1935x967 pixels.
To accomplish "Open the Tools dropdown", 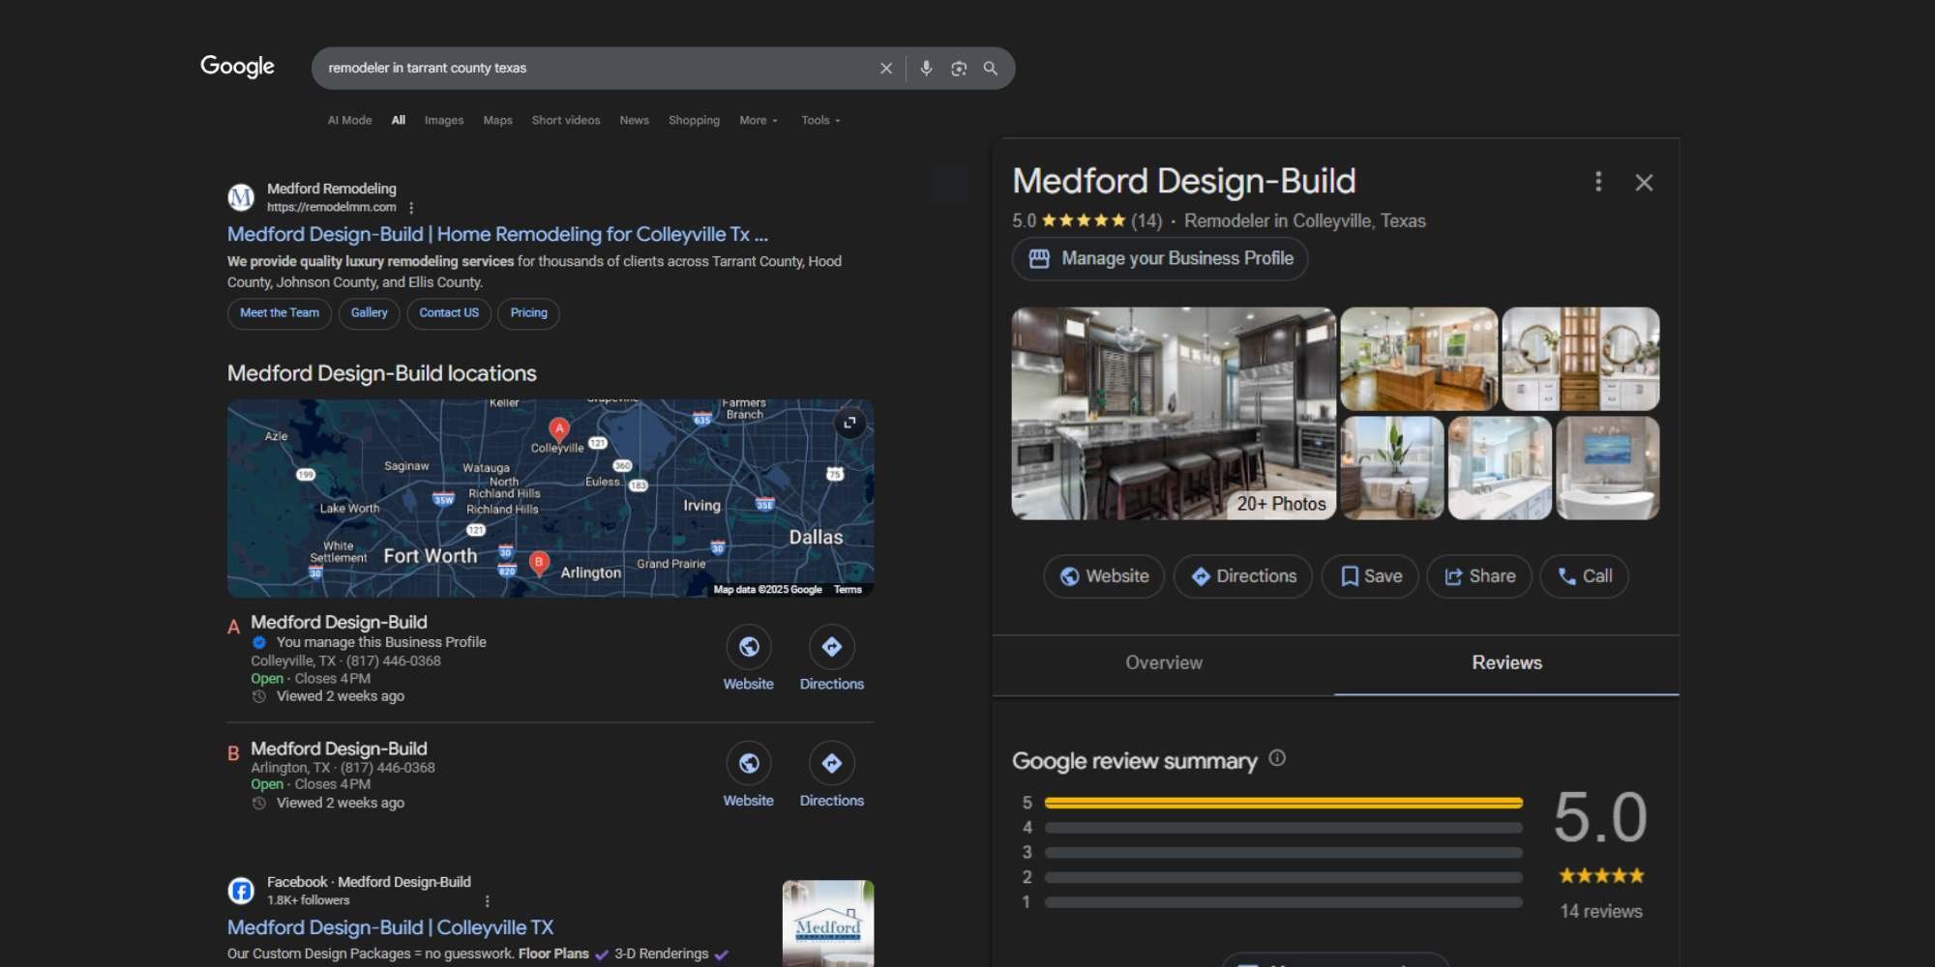I will (819, 121).
